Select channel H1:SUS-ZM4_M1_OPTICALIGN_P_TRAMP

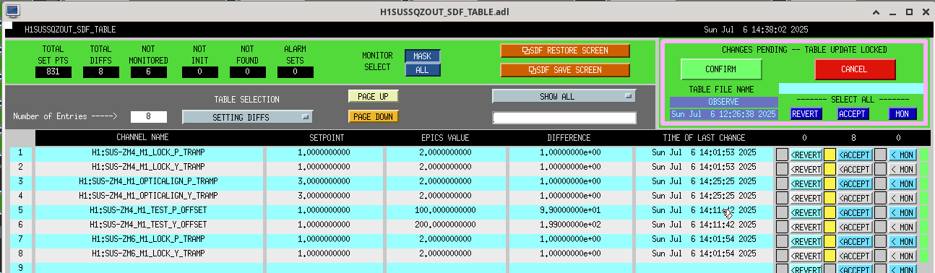click(148, 181)
